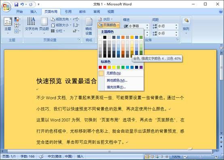Choose dark red standard color
Screen dimensions: 224x160
click(x=100, y=67)
